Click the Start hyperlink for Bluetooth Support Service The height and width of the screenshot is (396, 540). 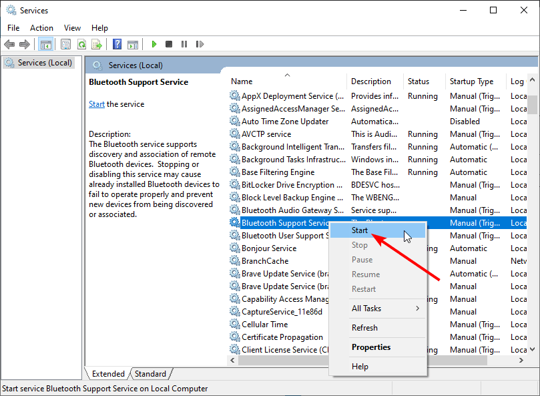(96, 104)
